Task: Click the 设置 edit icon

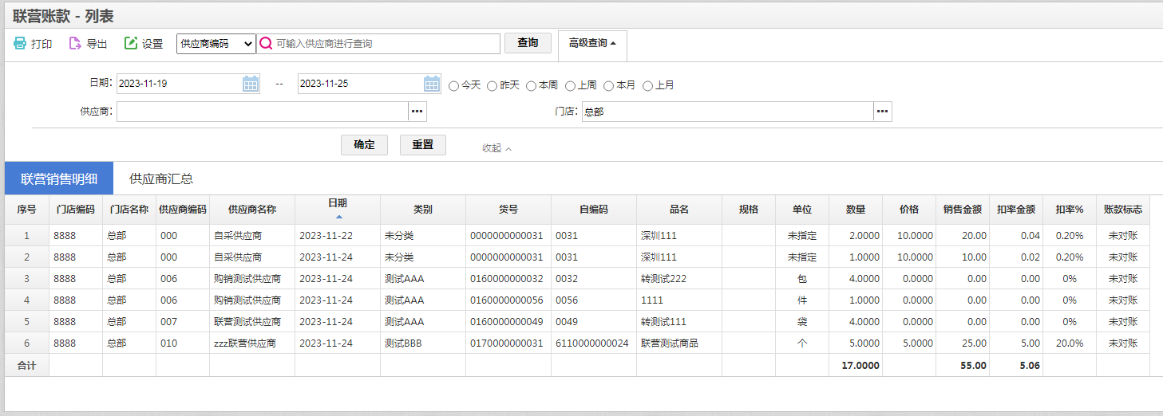Action: point(131,44)
